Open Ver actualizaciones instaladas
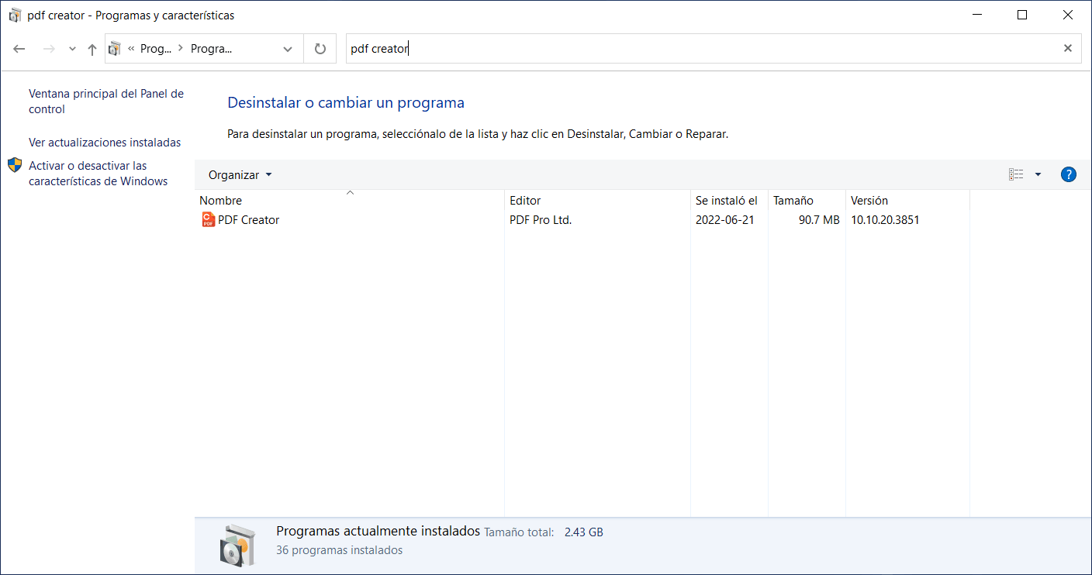 point(105,142)
